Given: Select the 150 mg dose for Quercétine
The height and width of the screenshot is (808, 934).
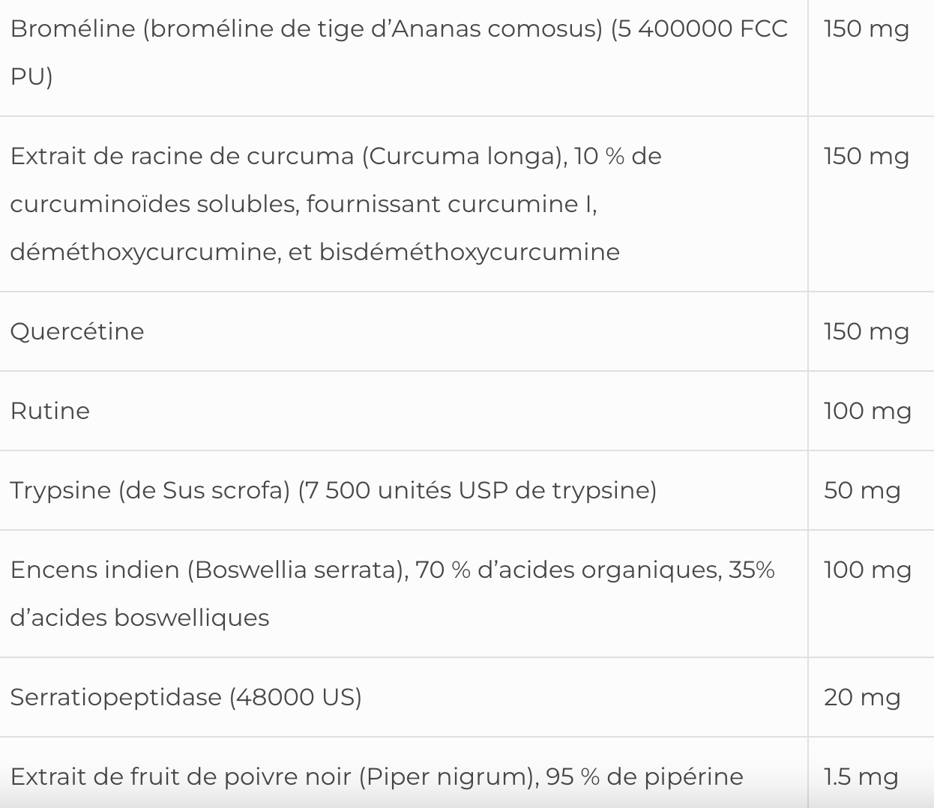Looking at the screenshot, I should click(x=866, y=331).
